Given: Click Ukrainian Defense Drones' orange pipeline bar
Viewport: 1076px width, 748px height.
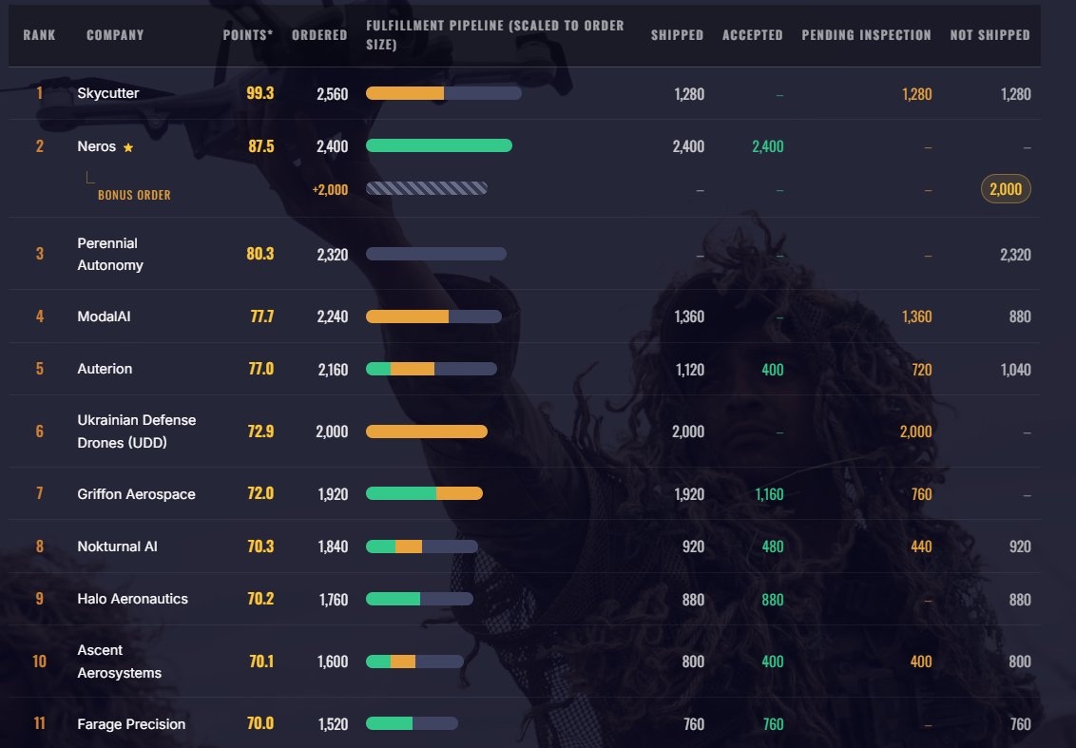Looking at the screenshot, I should point(427,432).
